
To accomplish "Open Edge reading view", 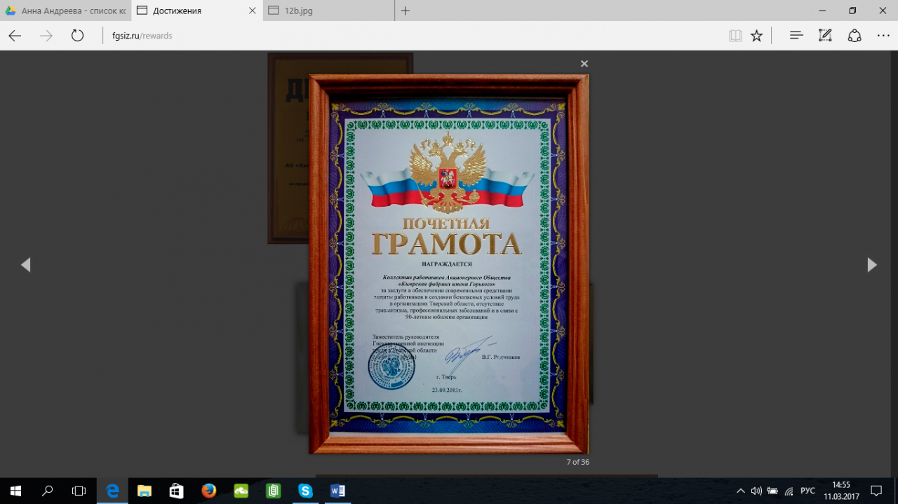I will click(x=735, y=36).
